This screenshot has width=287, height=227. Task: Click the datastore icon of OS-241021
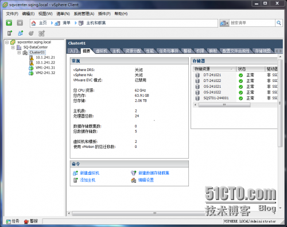(197, 87)
